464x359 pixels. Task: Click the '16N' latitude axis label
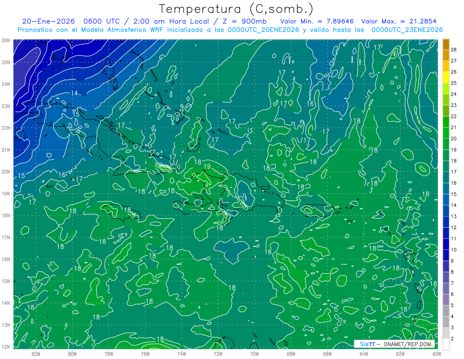click(6, 259)
